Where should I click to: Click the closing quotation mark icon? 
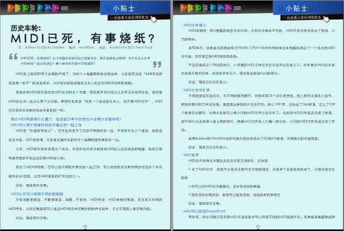(x=157, y=64)
